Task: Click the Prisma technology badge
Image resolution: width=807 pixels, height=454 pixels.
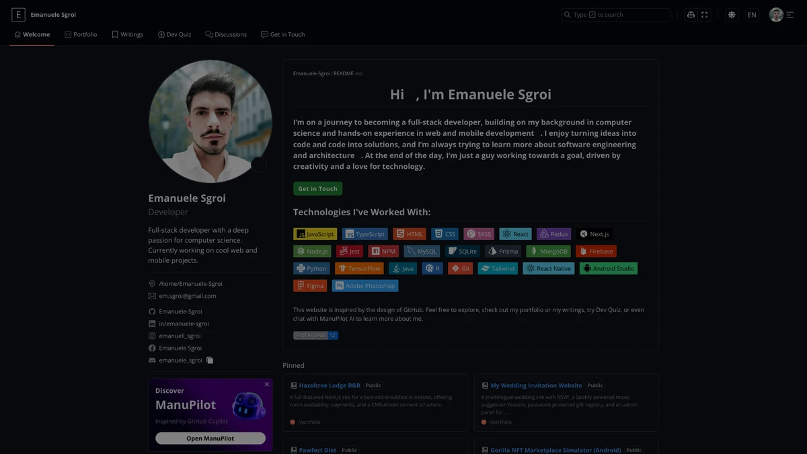Action: 503,252
